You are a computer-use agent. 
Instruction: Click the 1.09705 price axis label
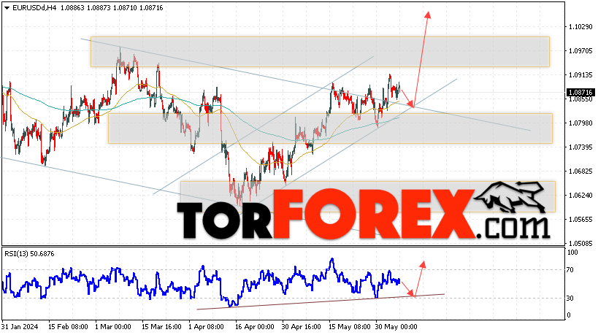pyautogui.click(x=580, y=50)
